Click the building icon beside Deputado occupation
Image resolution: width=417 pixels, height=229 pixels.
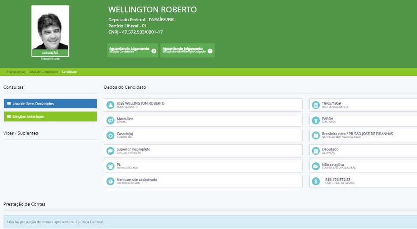tap(316, 151)
